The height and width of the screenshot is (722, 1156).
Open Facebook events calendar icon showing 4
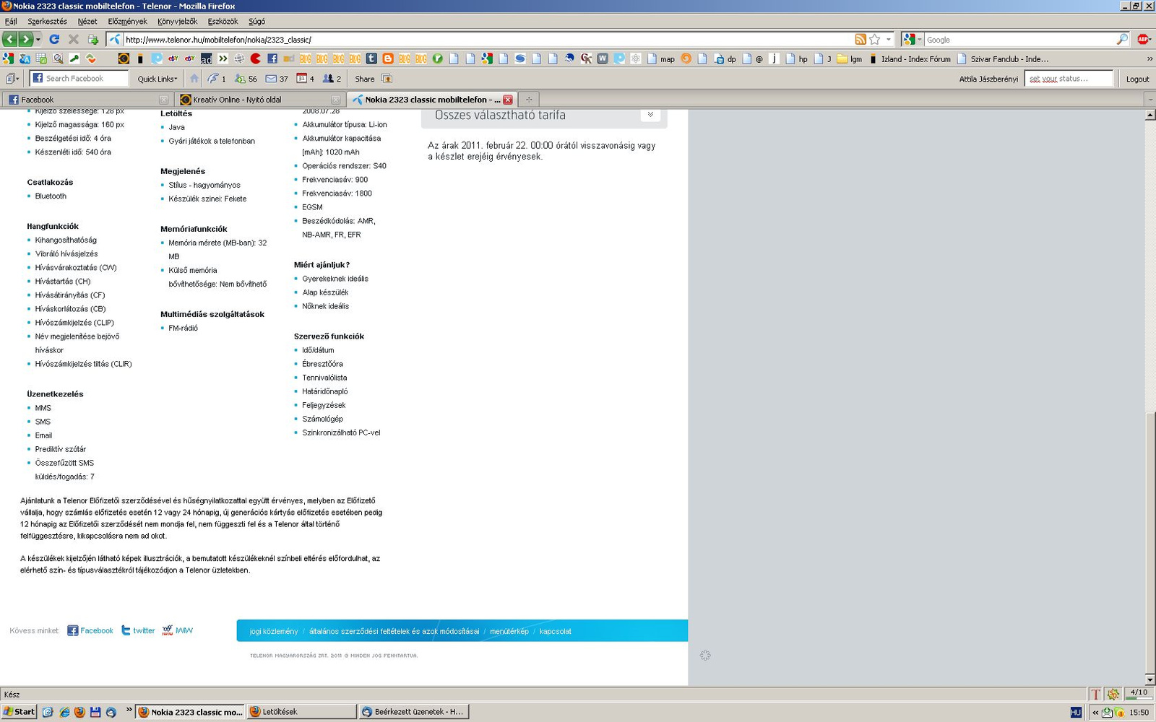(x=305, y=79)
